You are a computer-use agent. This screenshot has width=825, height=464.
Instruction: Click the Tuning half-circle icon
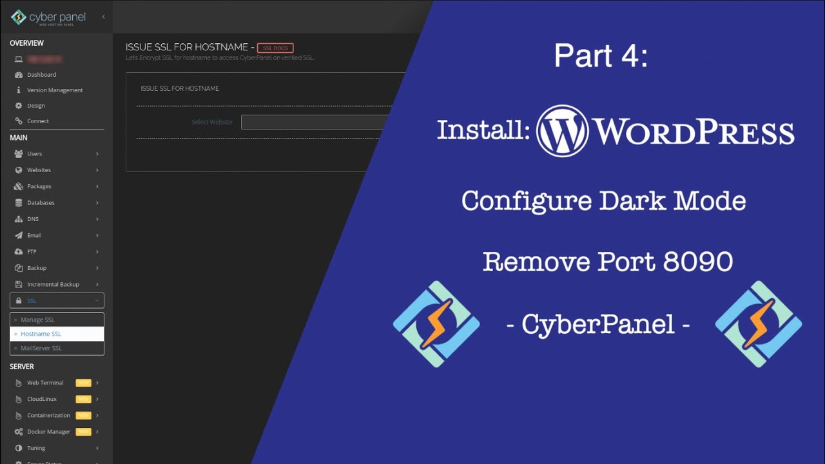coord(19,448)
